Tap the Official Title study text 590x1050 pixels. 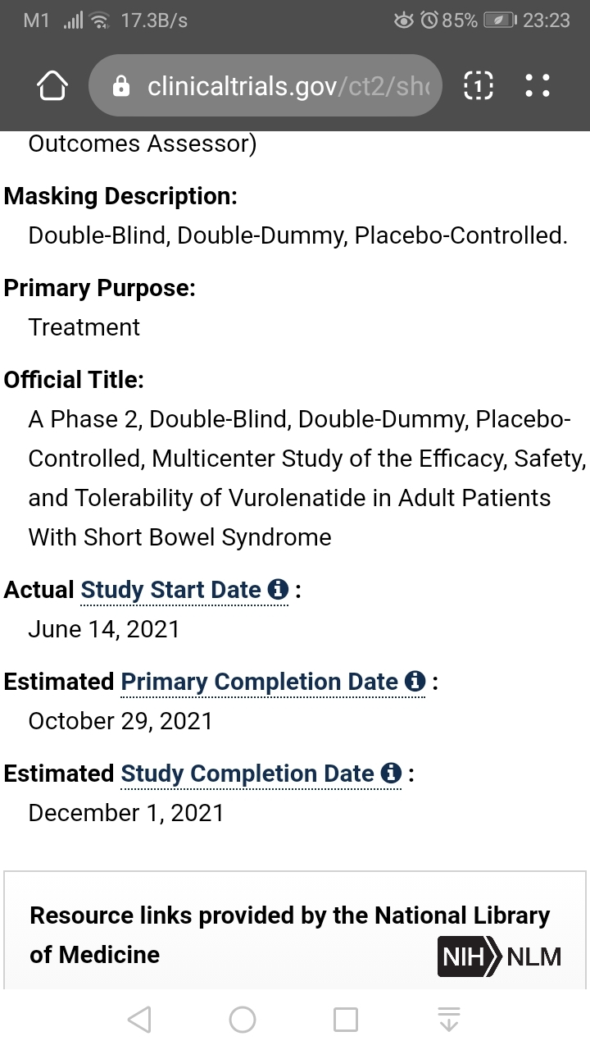(x=307, y=478)
